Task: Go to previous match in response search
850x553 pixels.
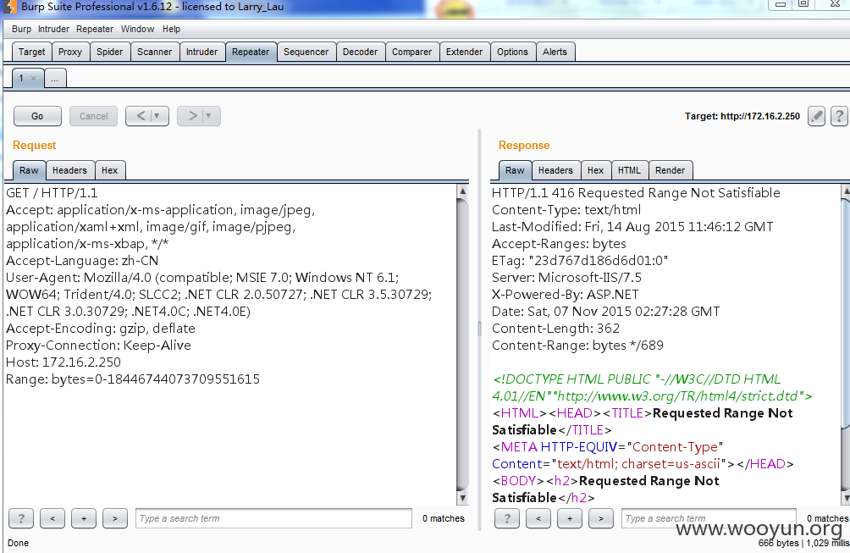Action: [538, 518]
